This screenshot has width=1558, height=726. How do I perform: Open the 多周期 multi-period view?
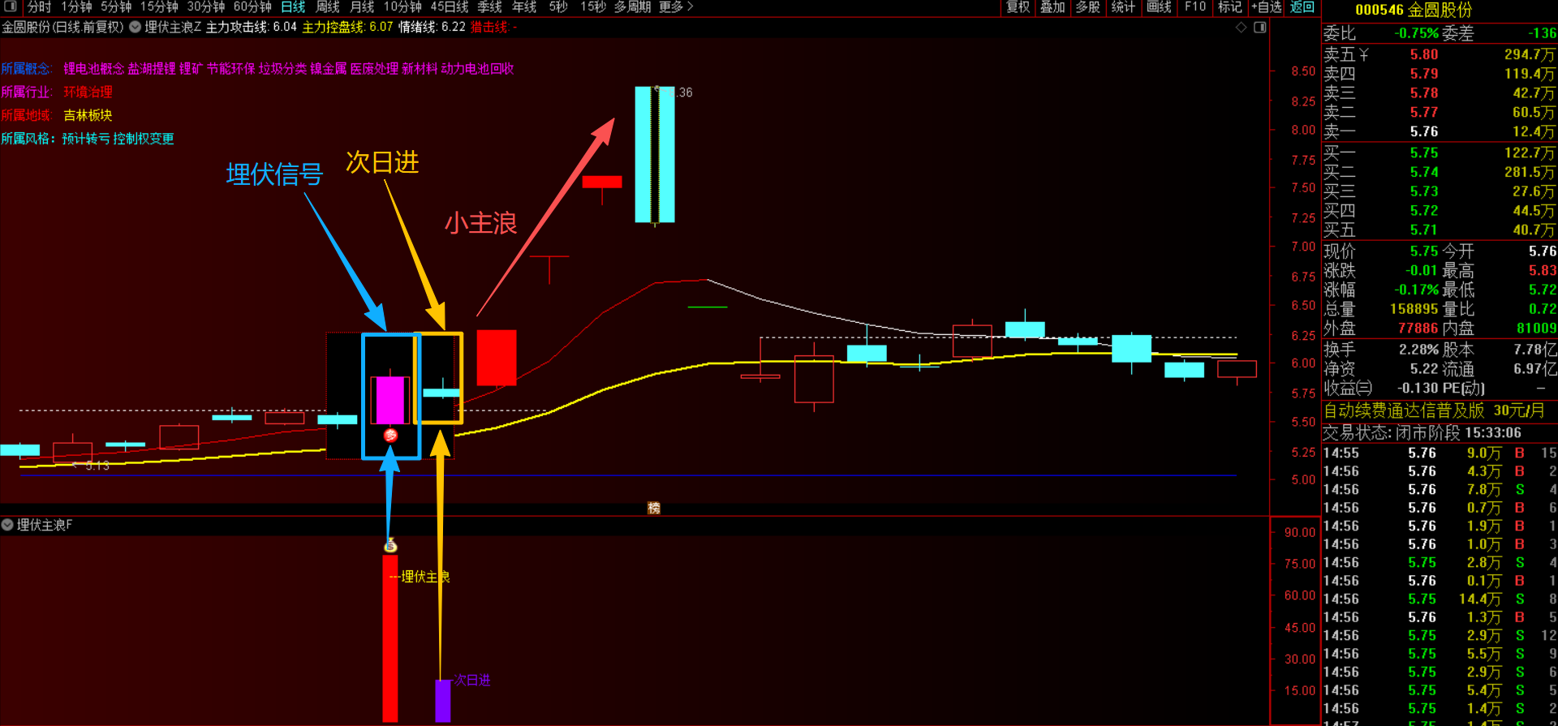[x=632, y=6]
